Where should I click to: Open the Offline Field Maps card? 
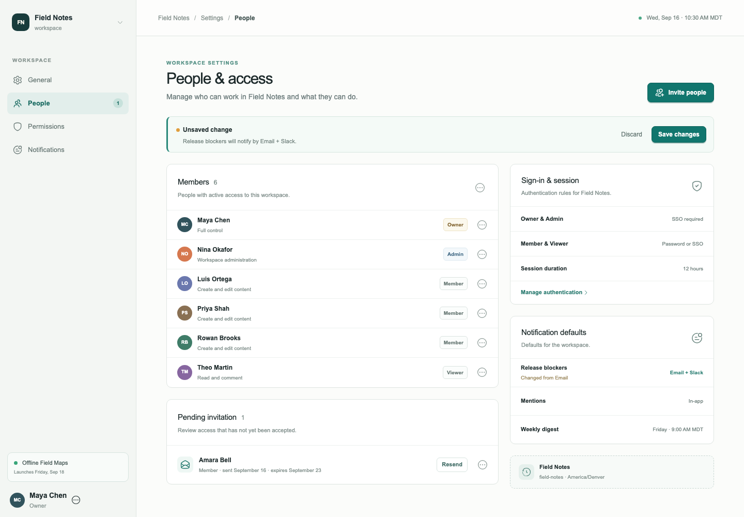[68, 467]
